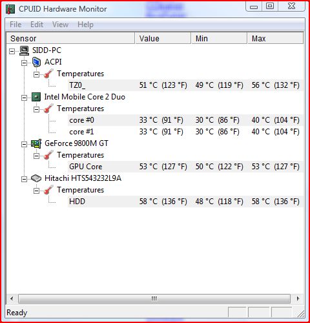This screenshot has height=323, width=310.
Task: Click the Intel Mobile Core 2 Duo chip icon
Action: click(36, 97)
